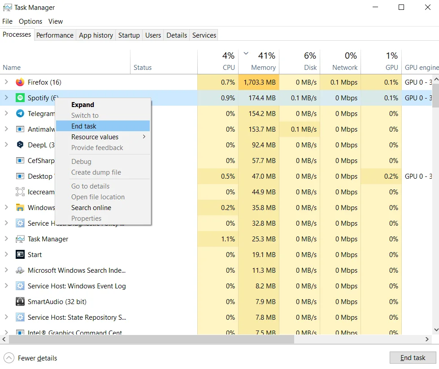Expand the Windows Explorer process group
The height and width of the screenshot is (369, 439).
point(6,207)
